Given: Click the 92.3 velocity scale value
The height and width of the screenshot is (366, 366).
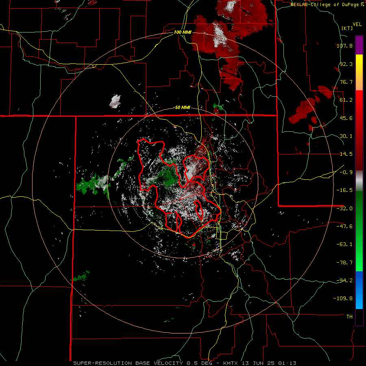Looking at the screenshot, I should 346,64.
